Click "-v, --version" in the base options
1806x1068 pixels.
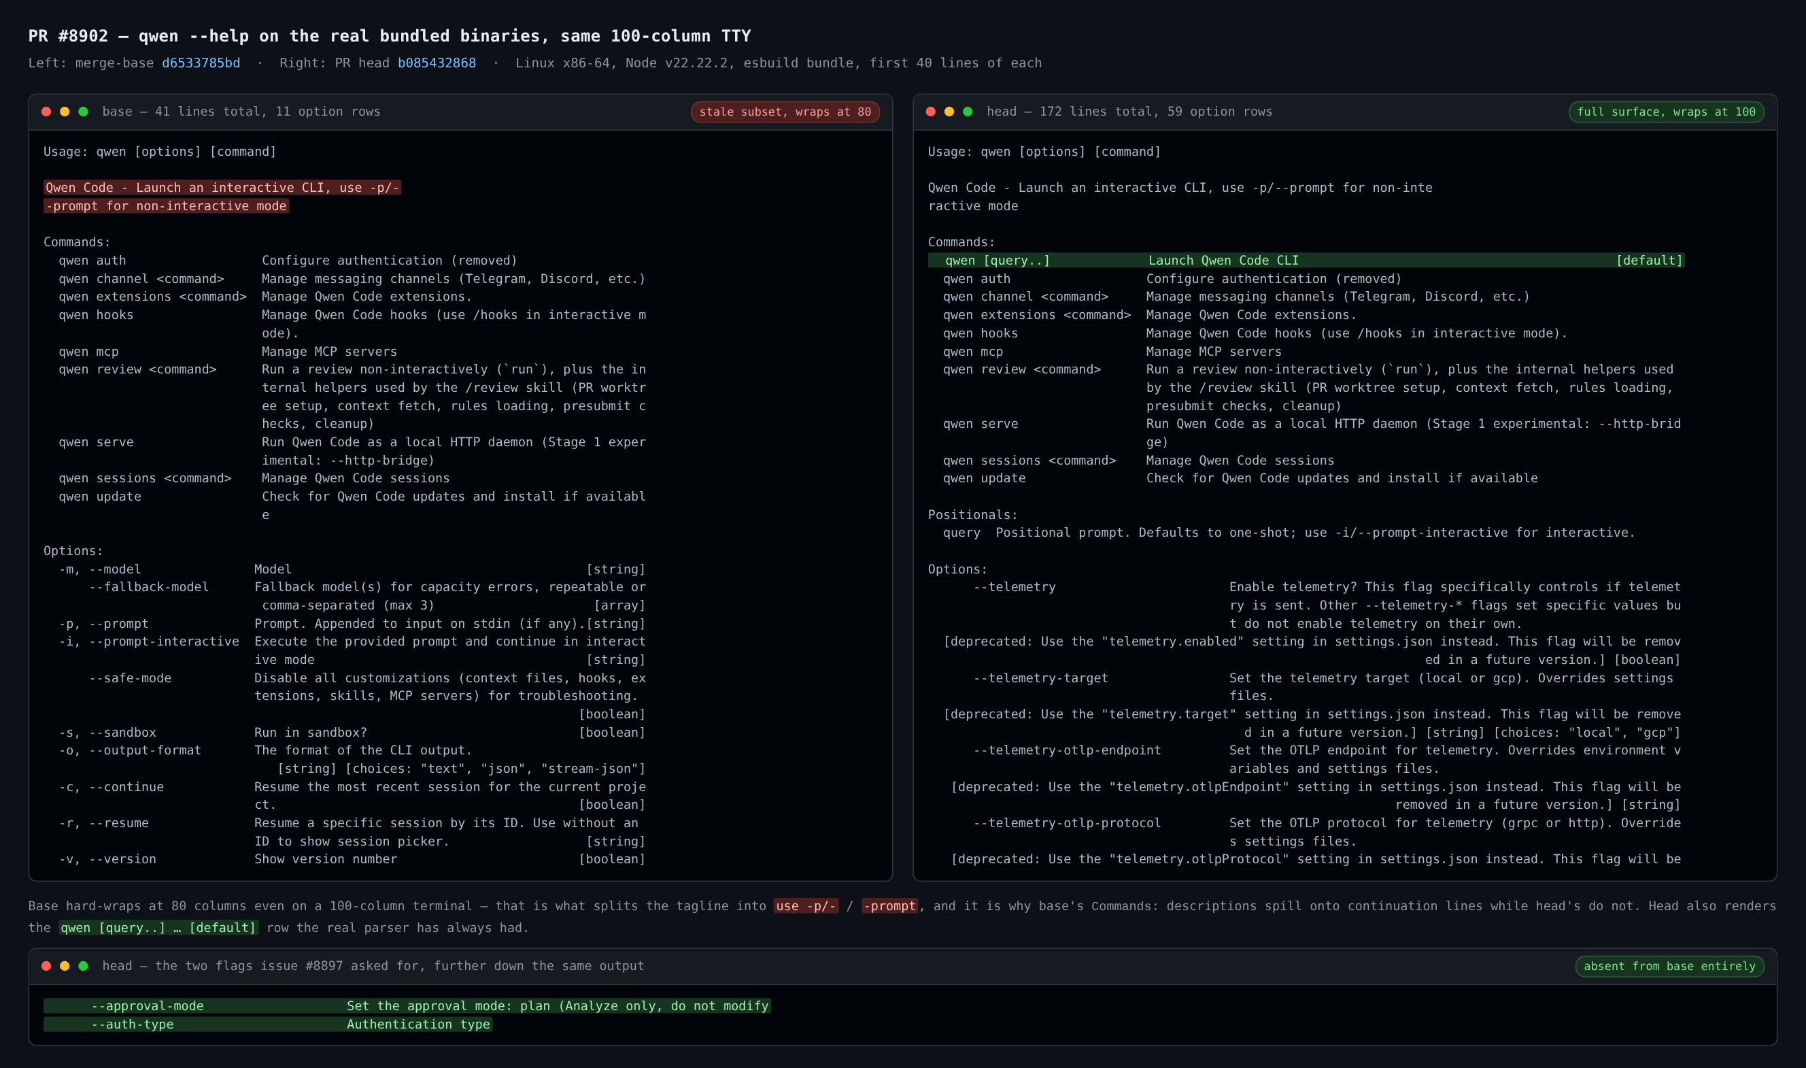pos(107,859)
